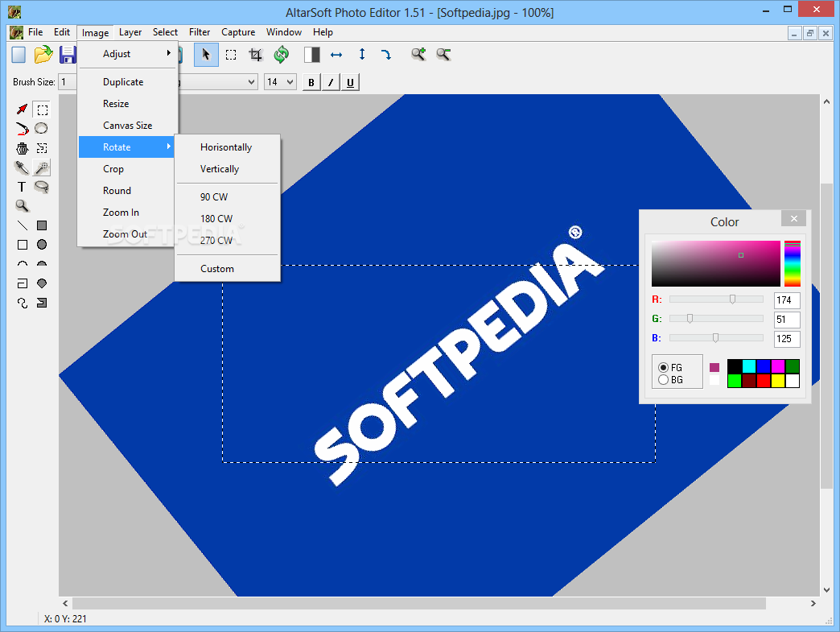The image size is (840, 632).
Task: Toggle underline text formatting
Action: pyautogui.click(x=350, y=83)
